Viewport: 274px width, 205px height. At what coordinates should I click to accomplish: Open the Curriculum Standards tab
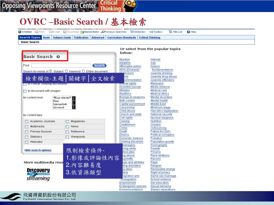122,37
